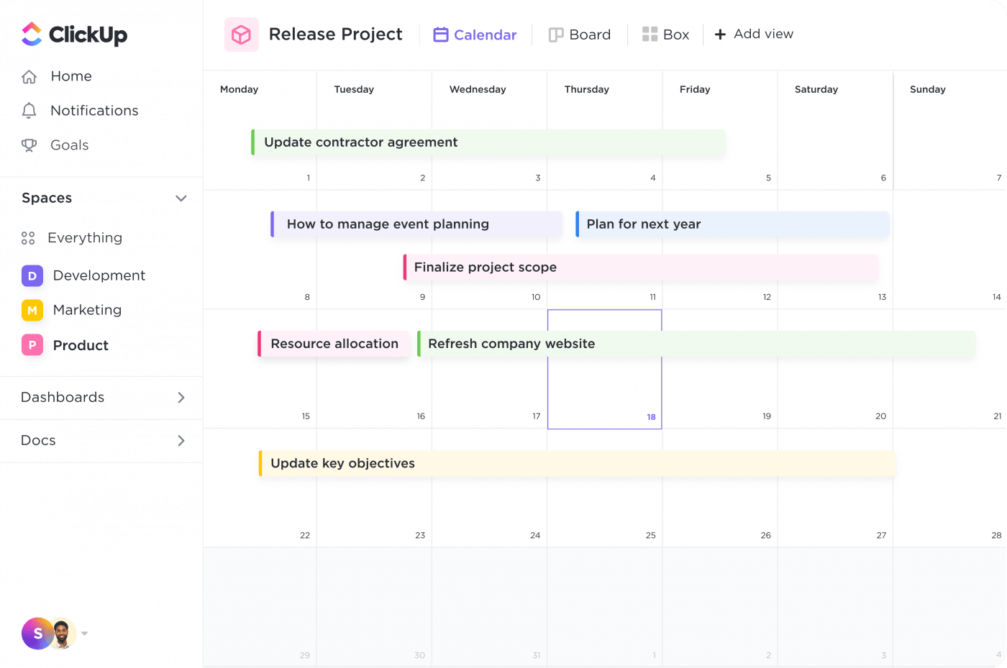Open the Goals trophy icon
Image resolution: width=1007 pixels, height=668 pixels.
(x=29, y=145)
